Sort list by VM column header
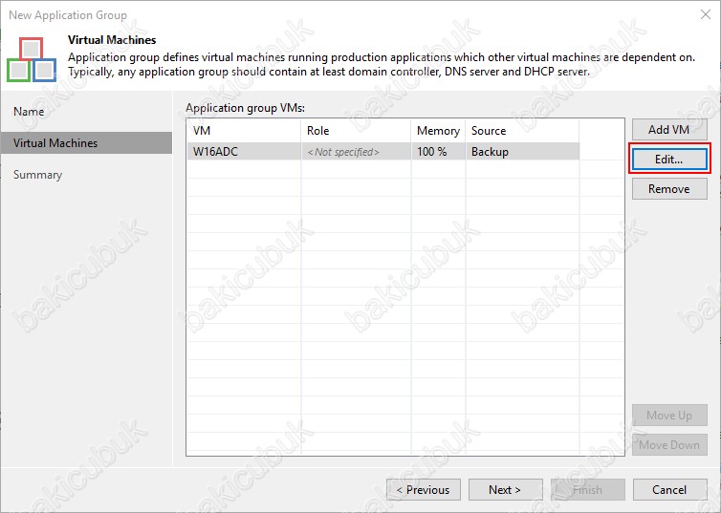721x513 pixels. (x=243, y=131)
